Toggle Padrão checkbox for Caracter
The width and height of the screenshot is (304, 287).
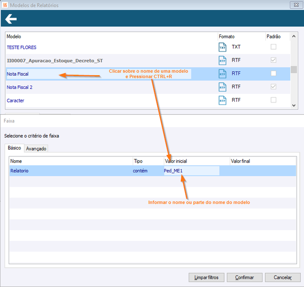[x=273, y=100]
